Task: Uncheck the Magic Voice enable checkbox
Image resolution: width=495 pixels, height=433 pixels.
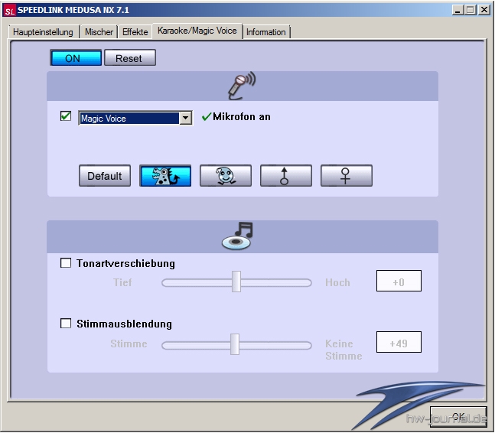Action: coord(66,116)
